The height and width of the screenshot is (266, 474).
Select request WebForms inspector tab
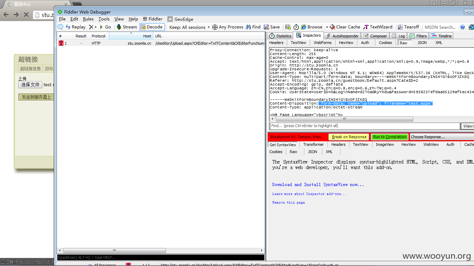coord(322,43)
